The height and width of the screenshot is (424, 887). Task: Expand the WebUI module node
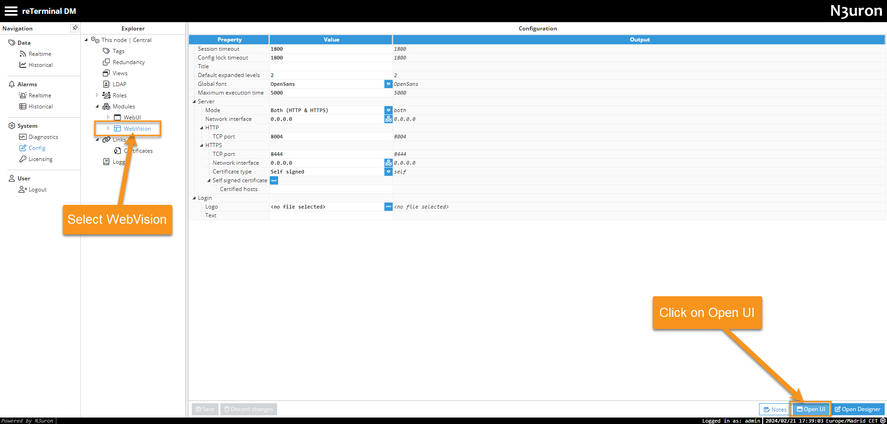pos(108,118)
